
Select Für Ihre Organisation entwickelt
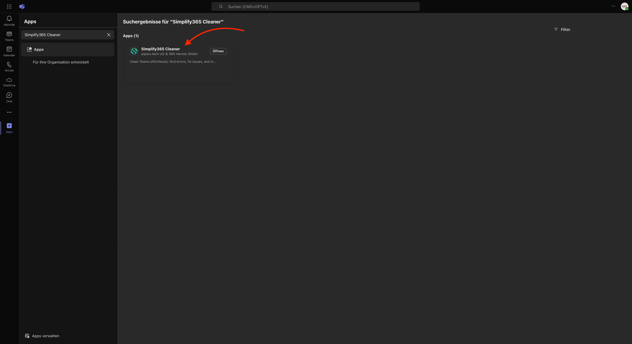61,62
